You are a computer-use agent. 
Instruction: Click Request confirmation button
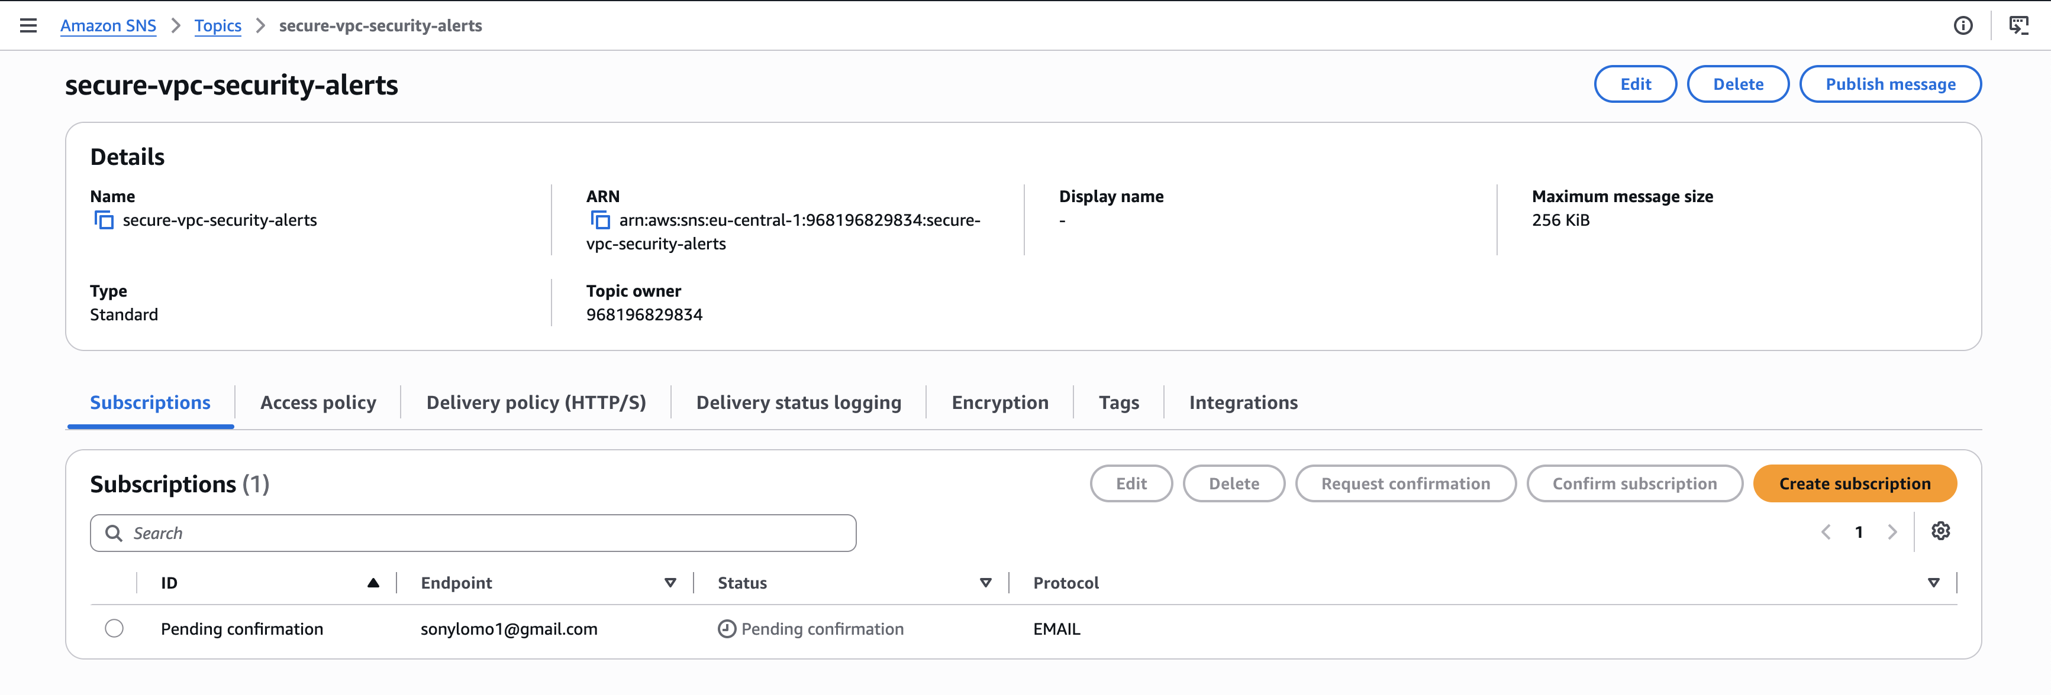tap(1405, 483)
